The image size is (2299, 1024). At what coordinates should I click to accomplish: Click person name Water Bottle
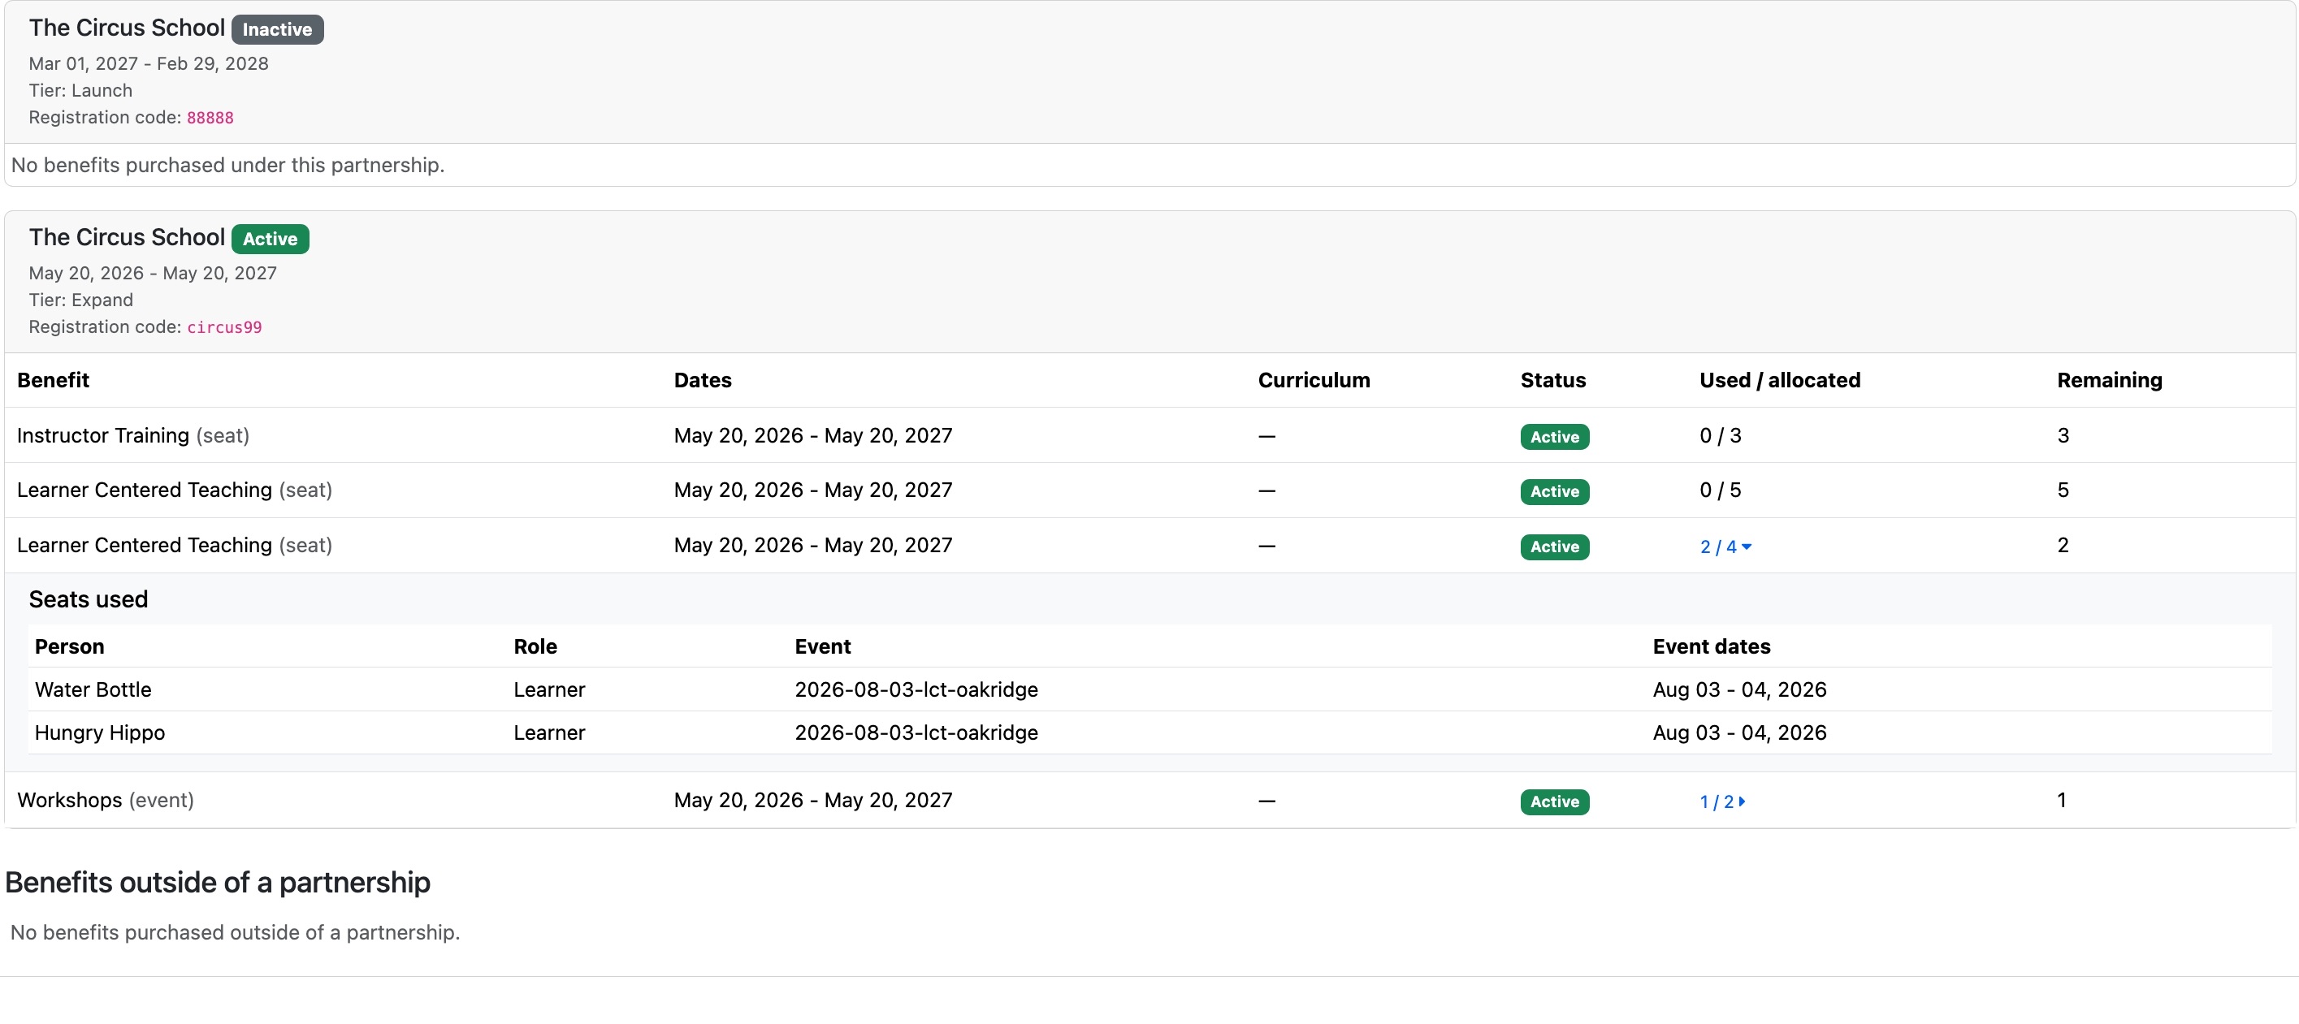(x=93, y=689)
